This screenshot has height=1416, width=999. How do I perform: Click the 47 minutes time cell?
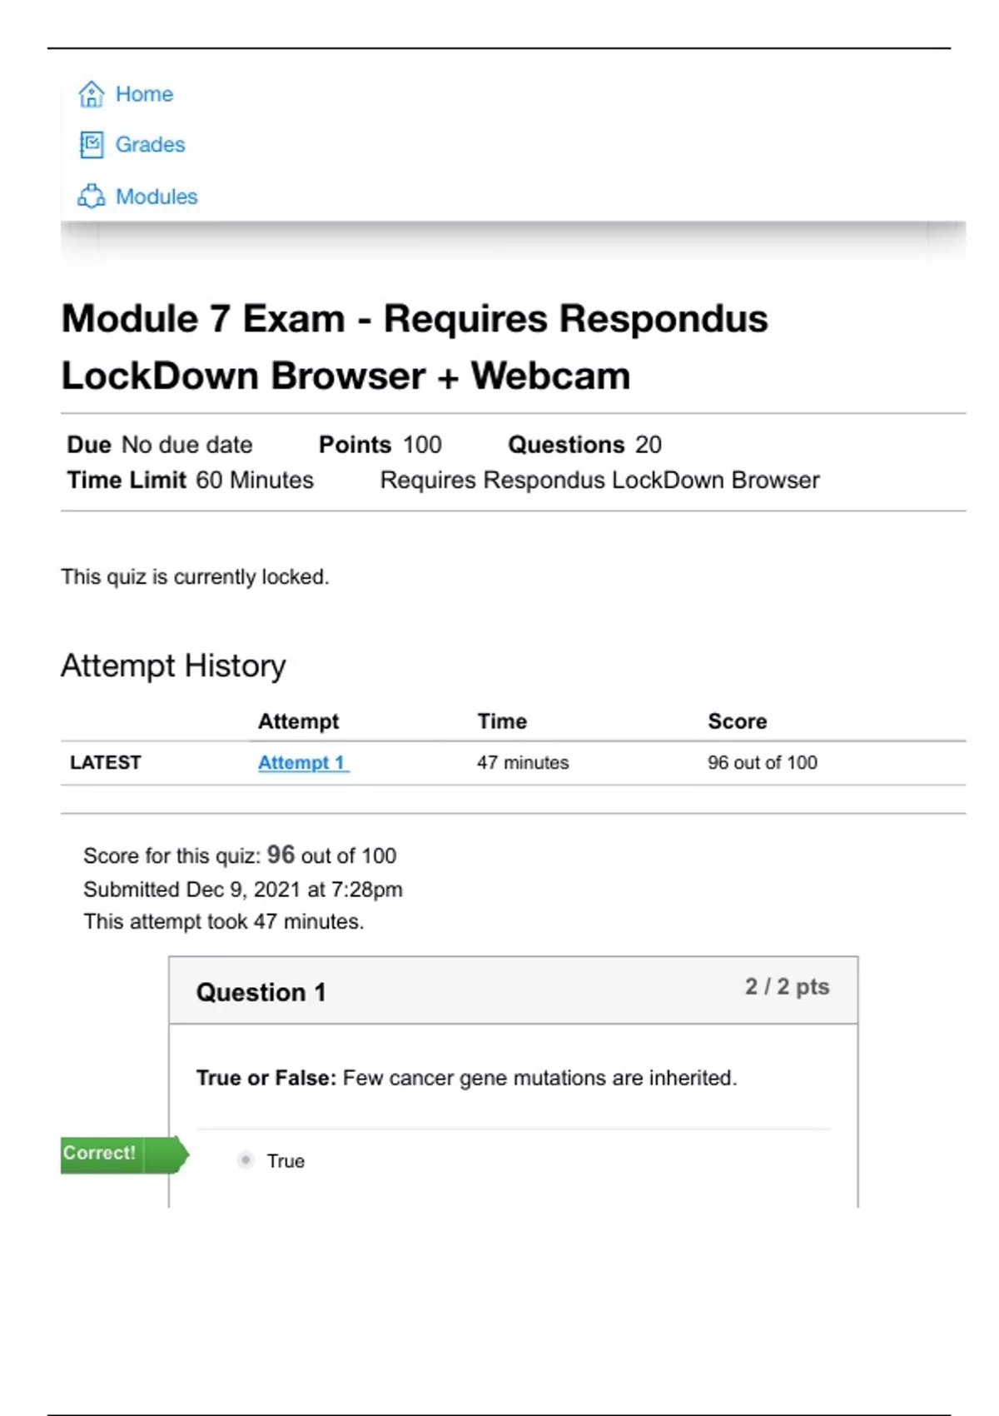point(523,763)
